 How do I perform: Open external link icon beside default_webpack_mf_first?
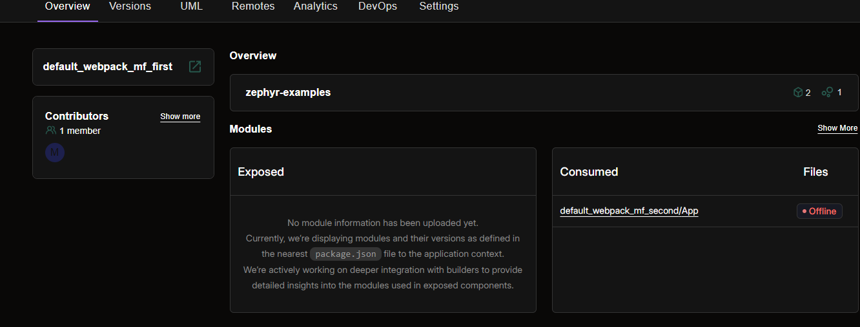coord(195,66)
